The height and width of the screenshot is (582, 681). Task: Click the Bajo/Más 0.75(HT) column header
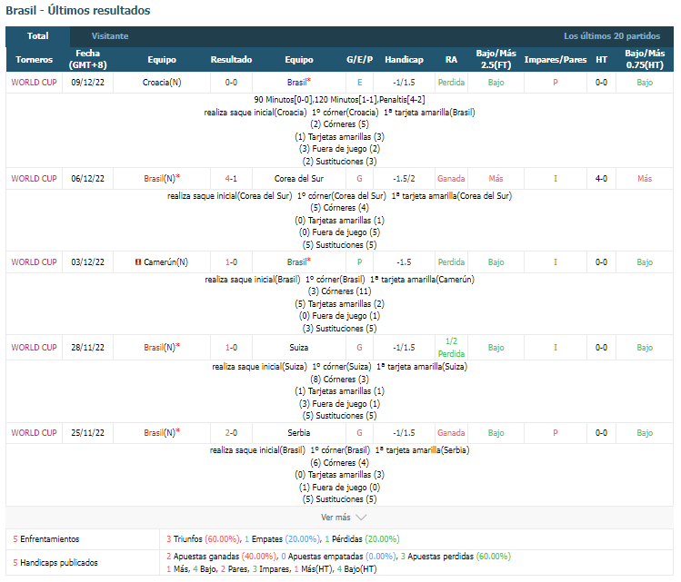point(645,59)
